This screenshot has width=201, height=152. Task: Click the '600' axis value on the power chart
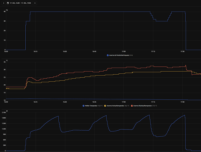pos(5,140)
